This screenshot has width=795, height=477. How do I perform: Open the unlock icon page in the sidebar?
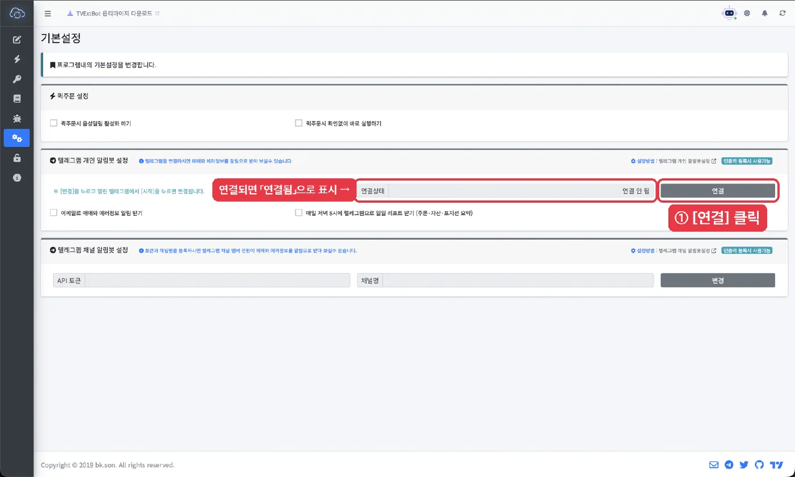(17, 158)
